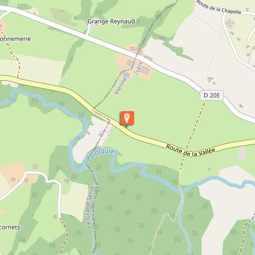The height and width of the screenshot is (255, 255).
Task: Select the partial 'onnemerie' place label
Action: 15,39
